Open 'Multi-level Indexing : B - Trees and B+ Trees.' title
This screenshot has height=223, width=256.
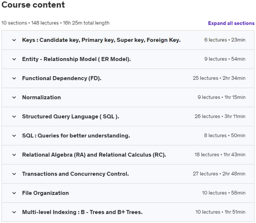point(82,212)
